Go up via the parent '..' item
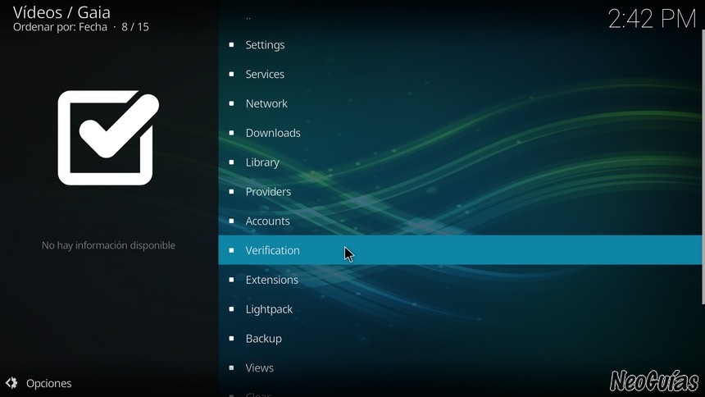The image size is (705, 397). pos(460,17)
